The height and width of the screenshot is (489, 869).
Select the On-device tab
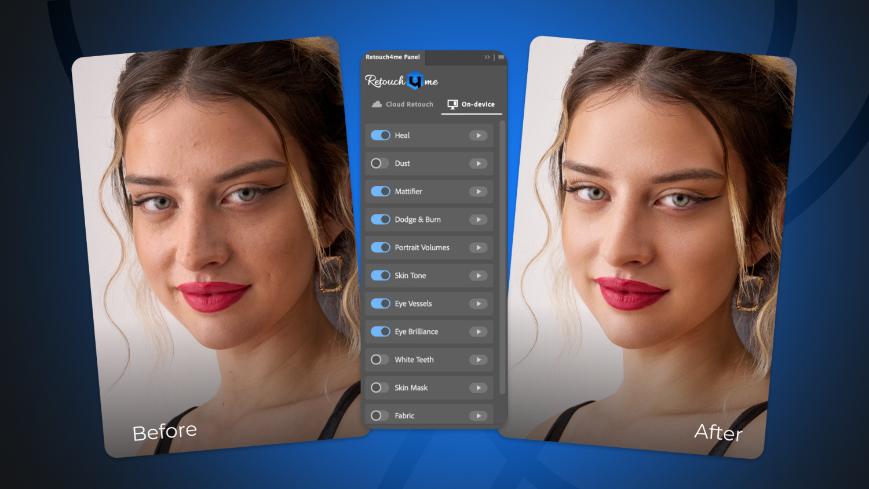pos(478,104)
